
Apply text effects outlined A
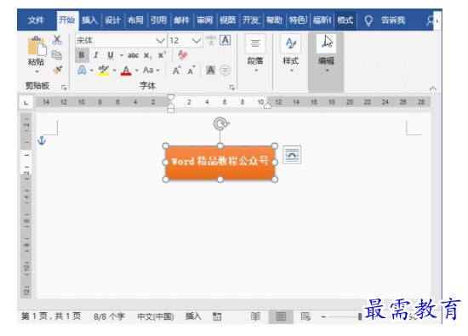point(82,71)
